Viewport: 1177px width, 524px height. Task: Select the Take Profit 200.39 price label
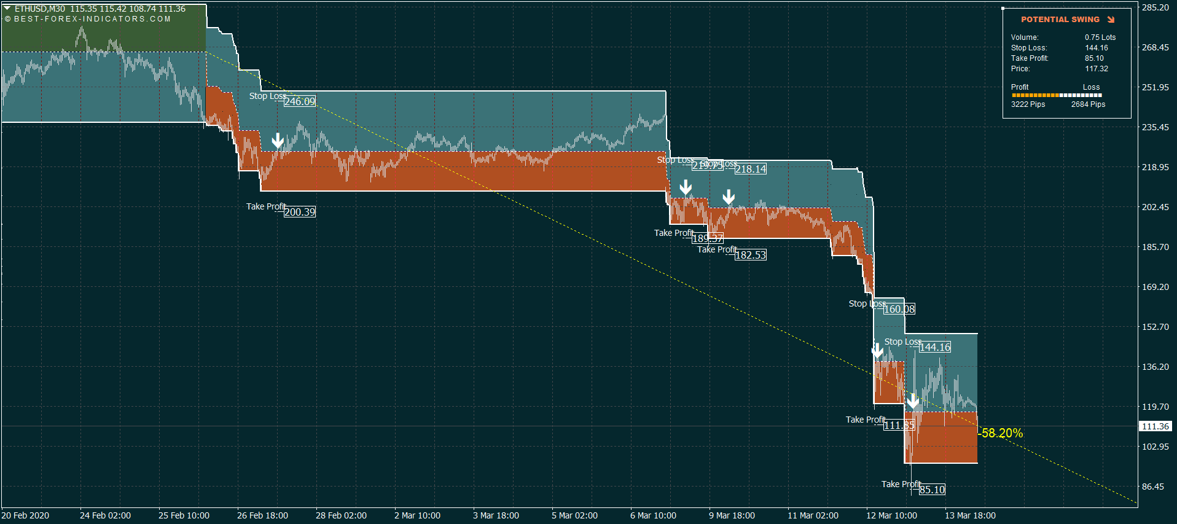[x=300, y=212]
